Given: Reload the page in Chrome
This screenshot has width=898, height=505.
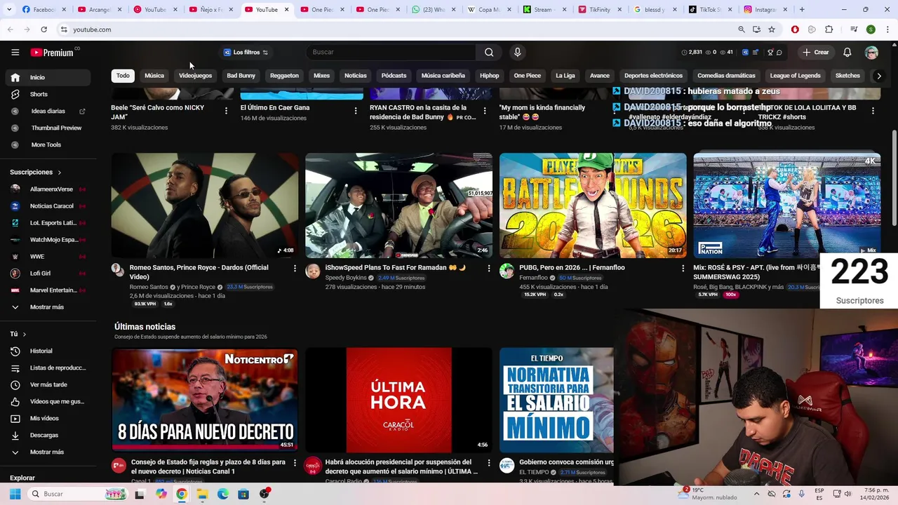Looking at the screenshot, I should coord(43,29).
